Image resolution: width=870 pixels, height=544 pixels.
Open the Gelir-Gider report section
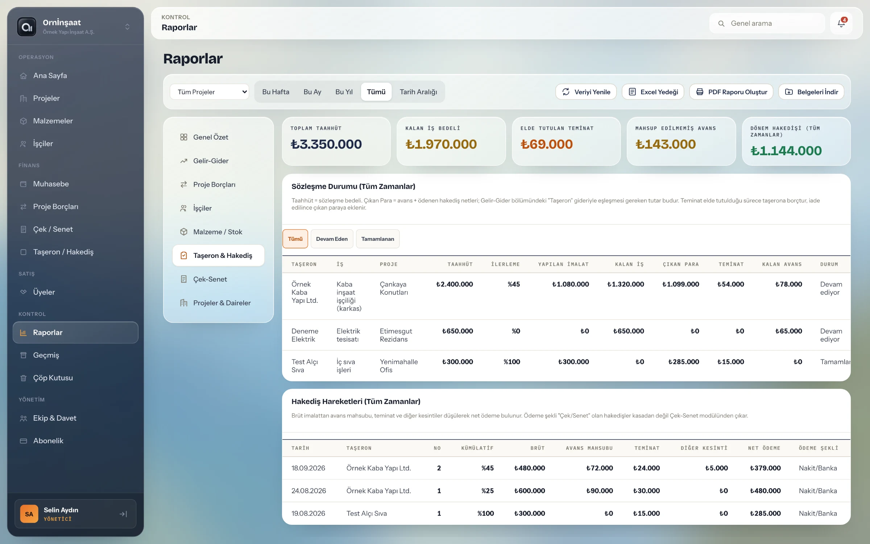[x=218, y=161]
